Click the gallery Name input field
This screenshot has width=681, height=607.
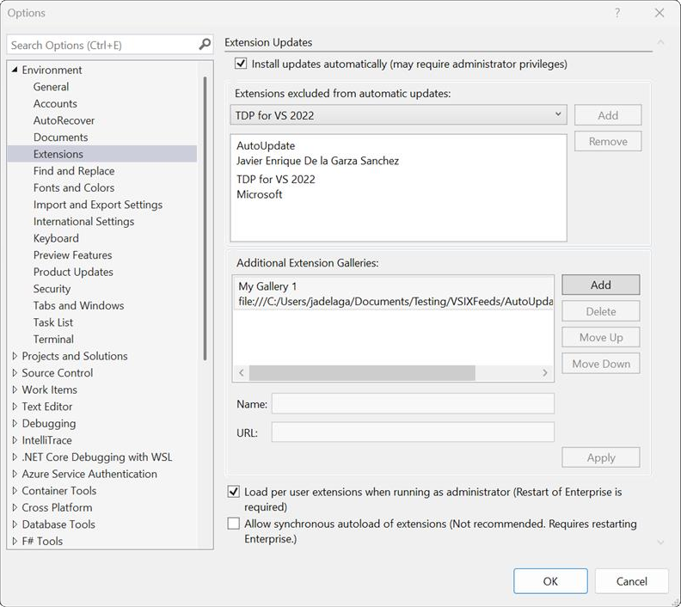pyautogui.click(x=413, y=404)
